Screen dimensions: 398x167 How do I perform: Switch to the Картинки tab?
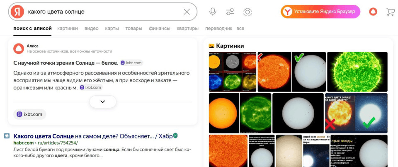coord(68,29)
